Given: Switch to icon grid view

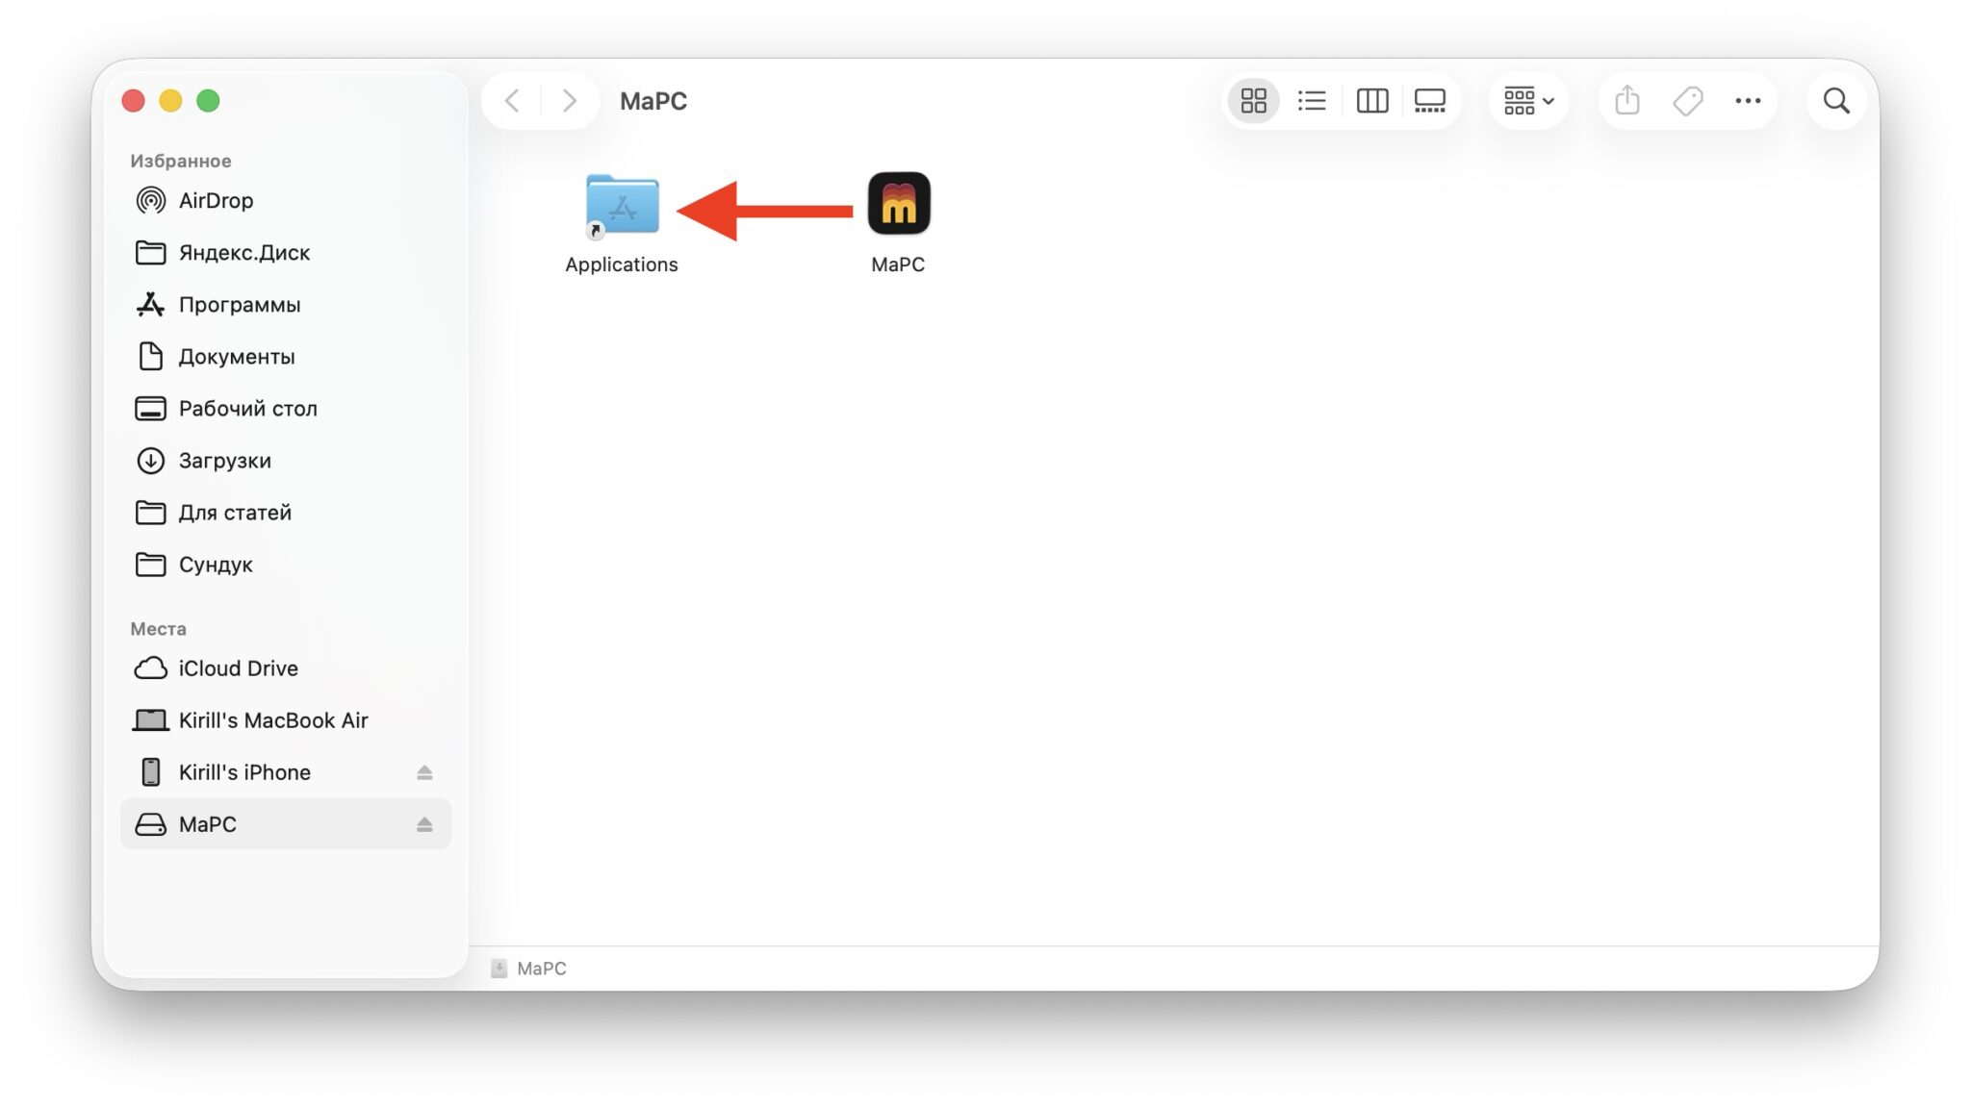Looking at the screenshot, I should tap(1253, 101).
